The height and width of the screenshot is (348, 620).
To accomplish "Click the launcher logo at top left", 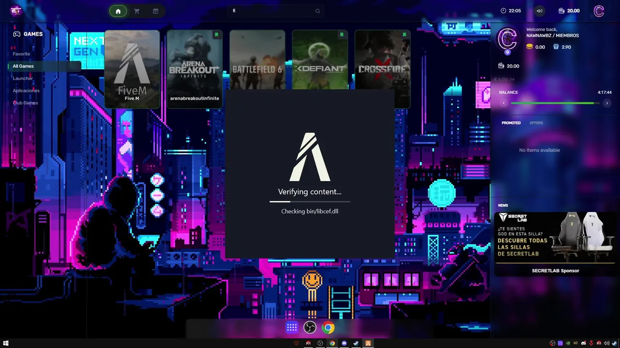I will pyautogui.click(x=16, y=11).
